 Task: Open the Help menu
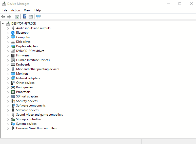point(37,10)
